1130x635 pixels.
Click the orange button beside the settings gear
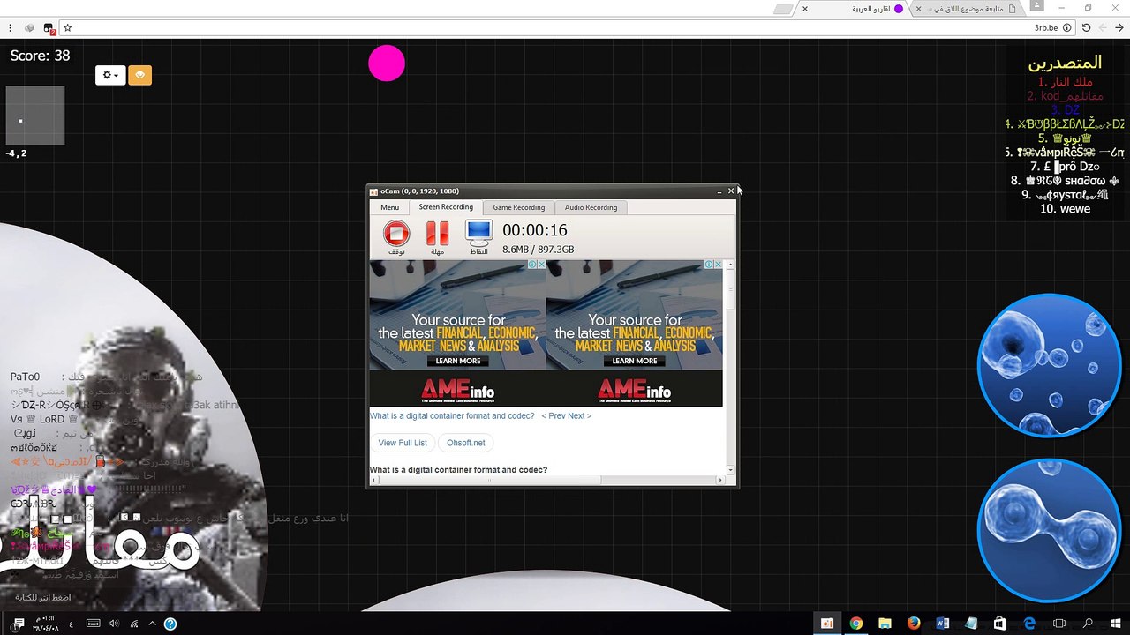(x=139, y=75)
